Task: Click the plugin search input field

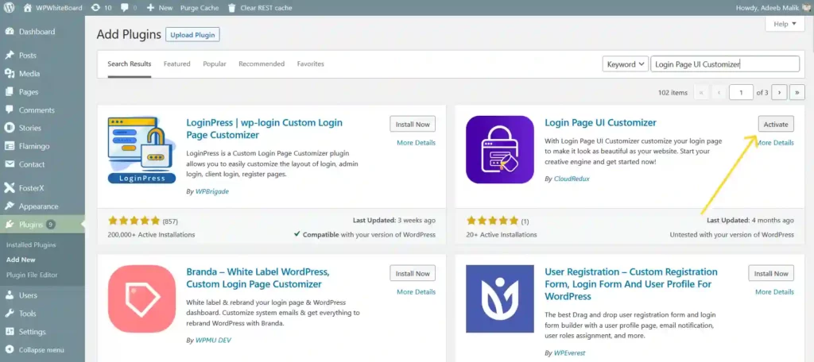Action: 725,64
